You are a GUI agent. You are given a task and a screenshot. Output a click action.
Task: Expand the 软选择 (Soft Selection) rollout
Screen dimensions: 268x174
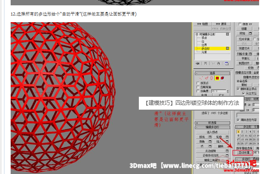pyautogui.click(x=213, y=123)
